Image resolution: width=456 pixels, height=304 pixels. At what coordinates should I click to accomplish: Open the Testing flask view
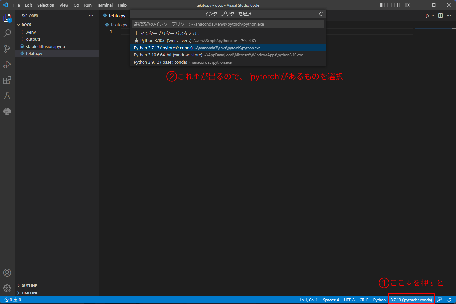point(7,96)
